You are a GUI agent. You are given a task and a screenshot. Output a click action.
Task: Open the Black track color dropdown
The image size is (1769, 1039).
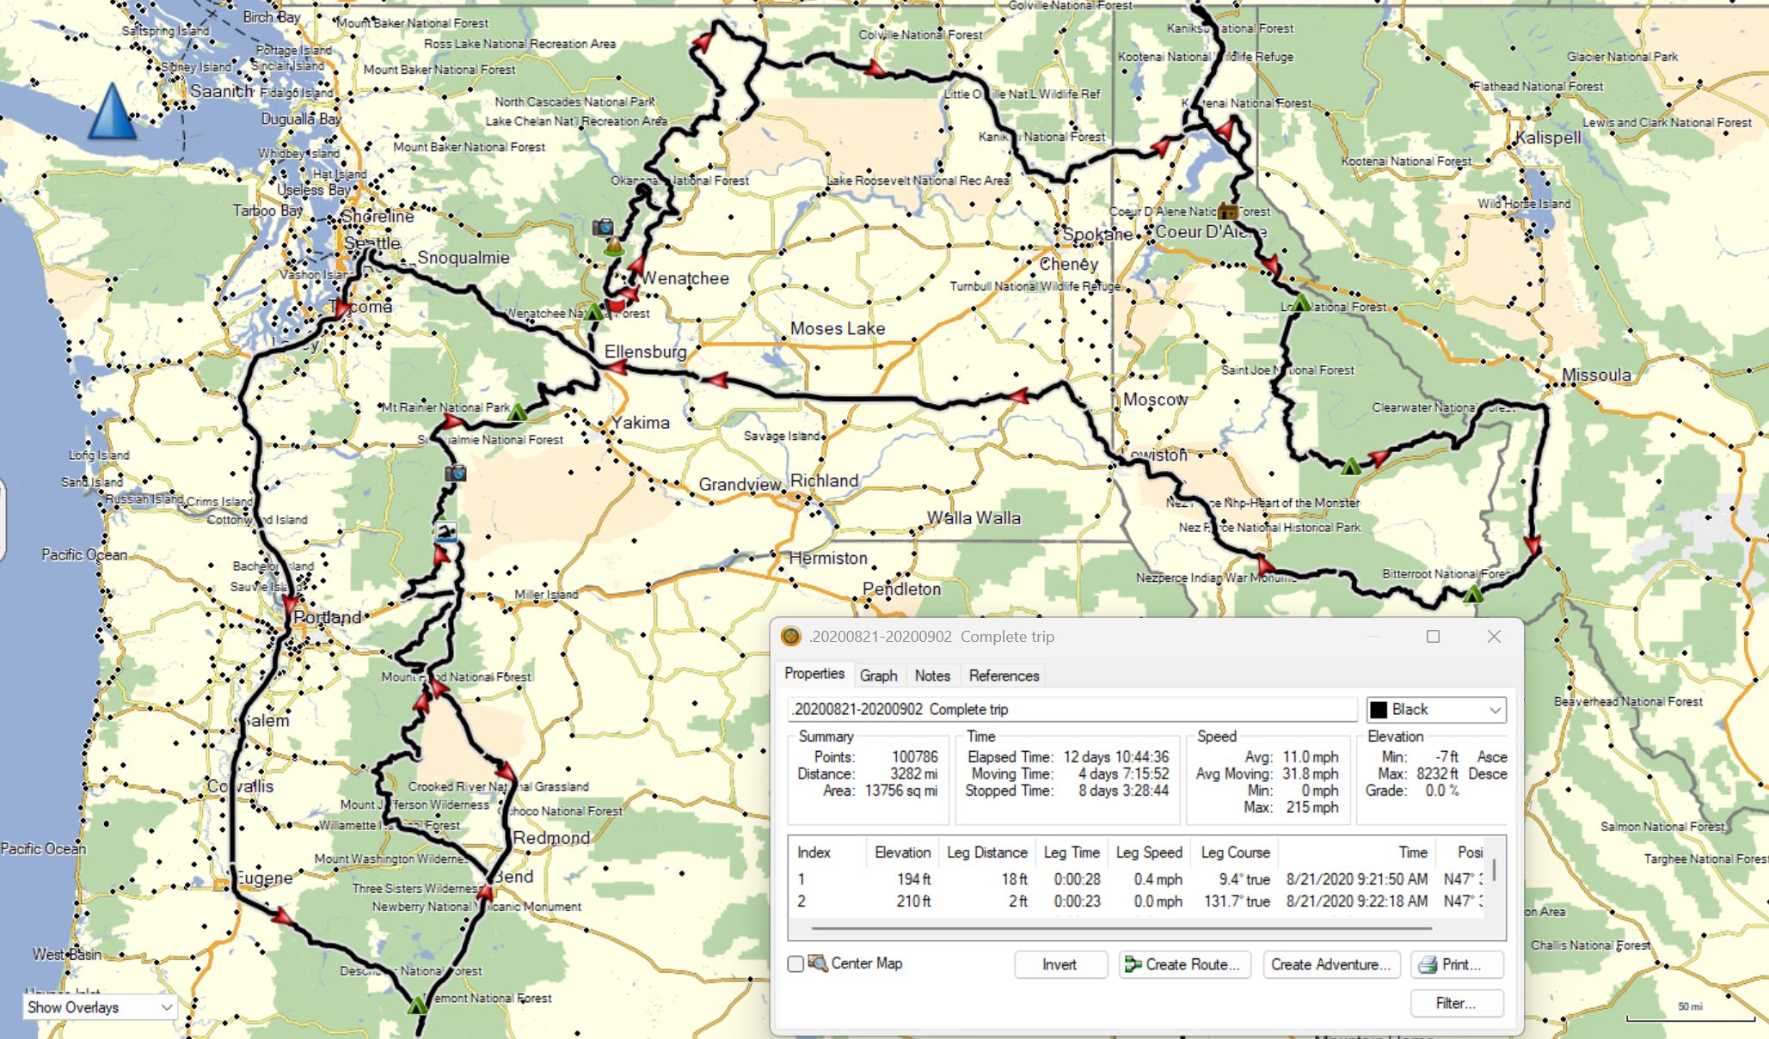click(1495, 710)
